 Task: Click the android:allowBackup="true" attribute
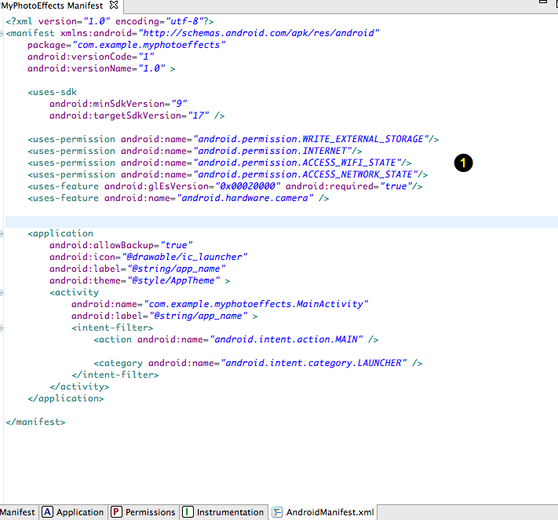[x=121, y=245]
